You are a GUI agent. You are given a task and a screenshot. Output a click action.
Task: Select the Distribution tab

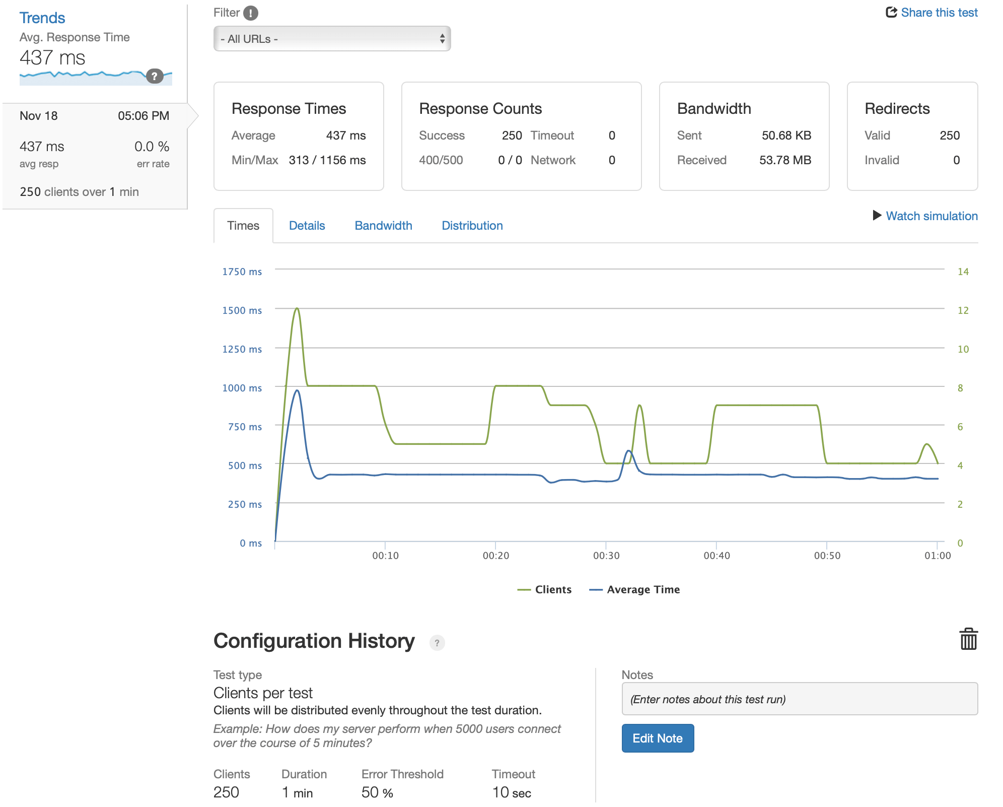coord(472,226)
